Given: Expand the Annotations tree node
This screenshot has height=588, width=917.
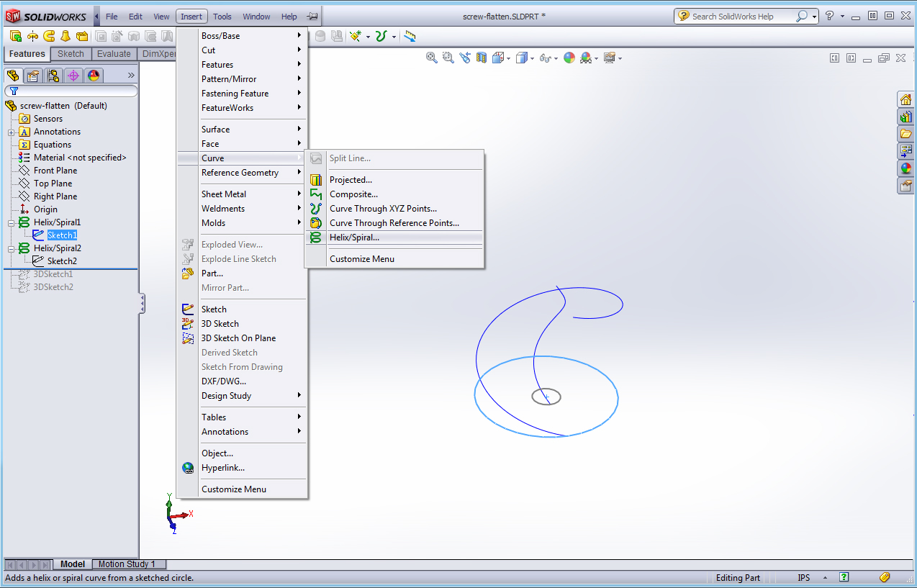Looking at the screenshot, I should pos(12,132).
